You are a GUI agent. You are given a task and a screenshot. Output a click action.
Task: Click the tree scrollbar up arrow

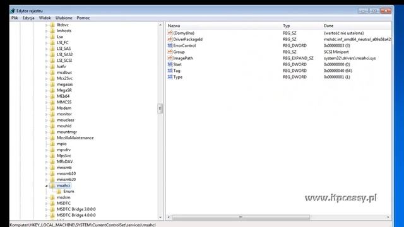pyautogui.click(x=160, y=25)
